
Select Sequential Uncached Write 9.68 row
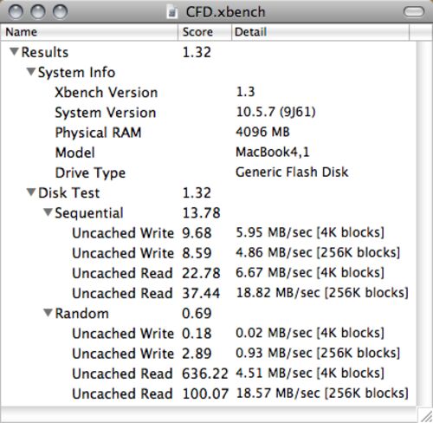pos(209,232)
